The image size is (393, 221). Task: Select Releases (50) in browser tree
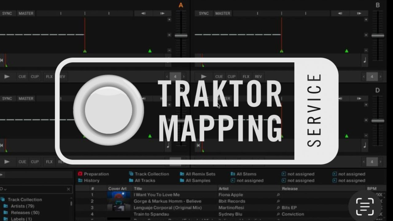coord(21,212)
